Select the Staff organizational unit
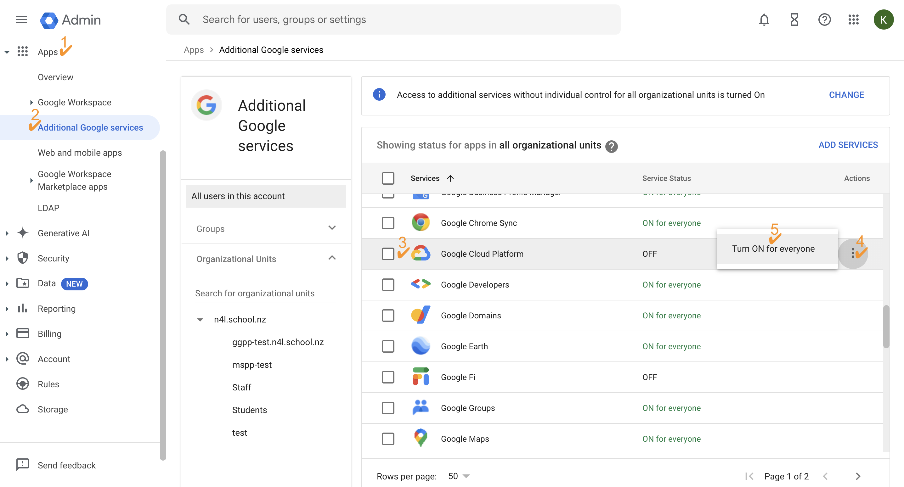This screenshot has height=487, width=904. [241, 387]
